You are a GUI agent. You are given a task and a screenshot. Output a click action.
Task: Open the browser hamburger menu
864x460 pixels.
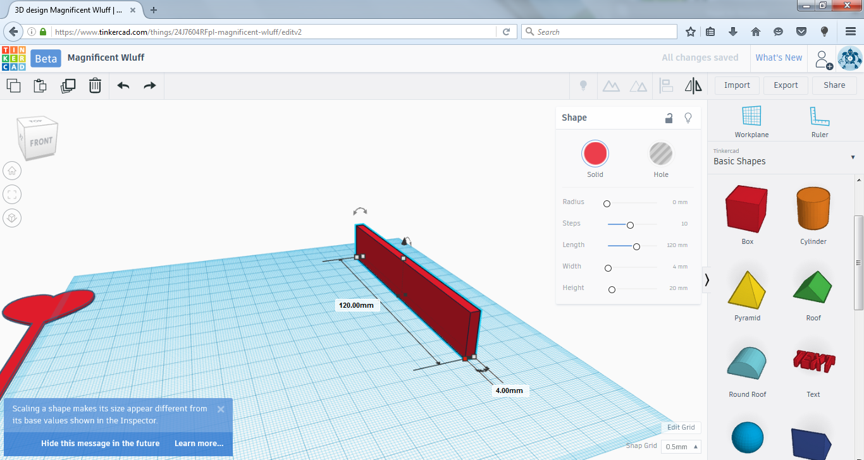pos(851,32)
